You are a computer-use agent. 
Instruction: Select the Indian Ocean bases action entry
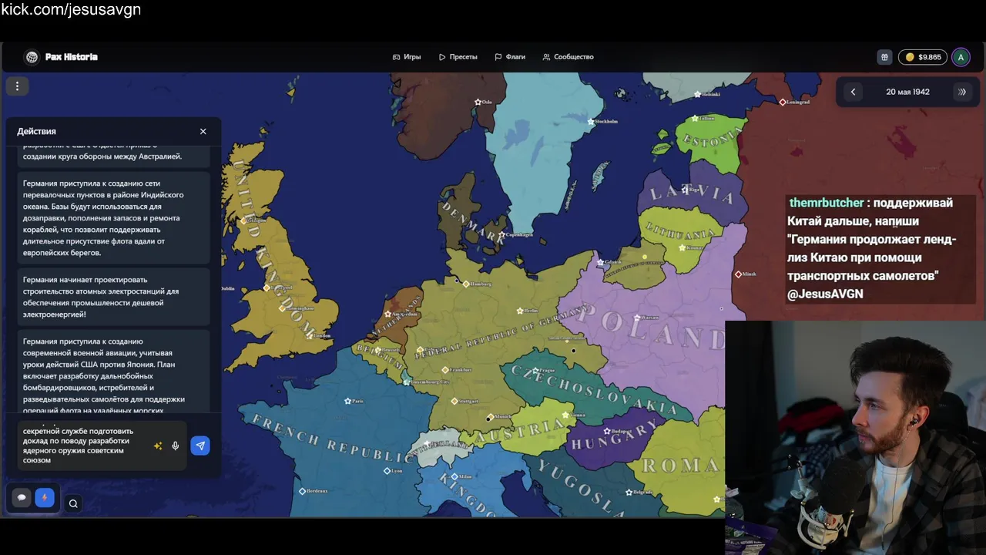[x=113, y=218]
